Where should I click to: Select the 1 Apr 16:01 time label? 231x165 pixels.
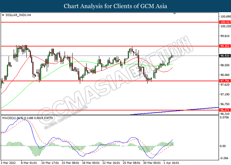(x=171, y=163)
